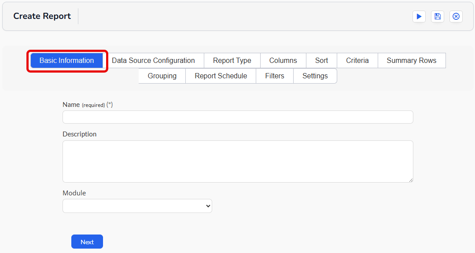Screen dimensions: 475x253
Task: Expand the Module dropdown
Action: [137, 206]
